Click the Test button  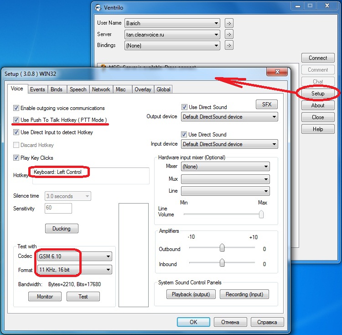pos(83,297)
